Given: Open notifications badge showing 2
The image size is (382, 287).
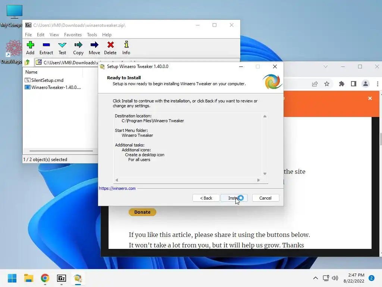Looking at the screenshot, I should coord(372,278).
